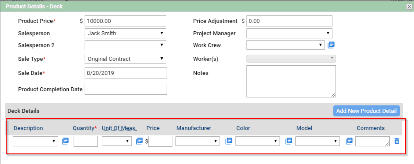
Task: Close the Product Details - Deck dialog
Action: click(409, 7)
